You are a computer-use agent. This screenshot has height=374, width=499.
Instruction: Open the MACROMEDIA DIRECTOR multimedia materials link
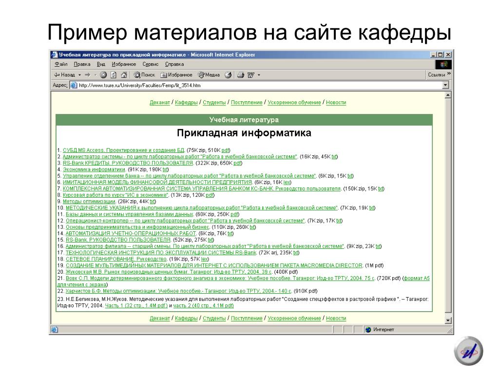[x=214, y=265]
